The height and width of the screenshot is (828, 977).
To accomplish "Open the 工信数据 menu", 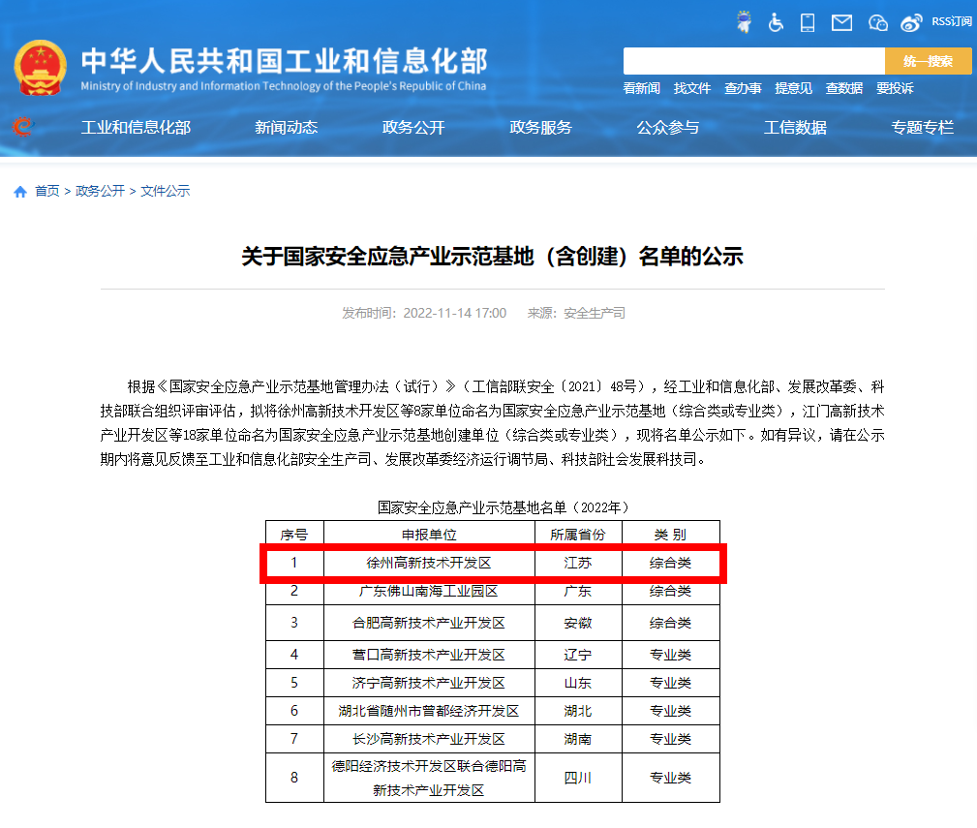I will point(795,128).
